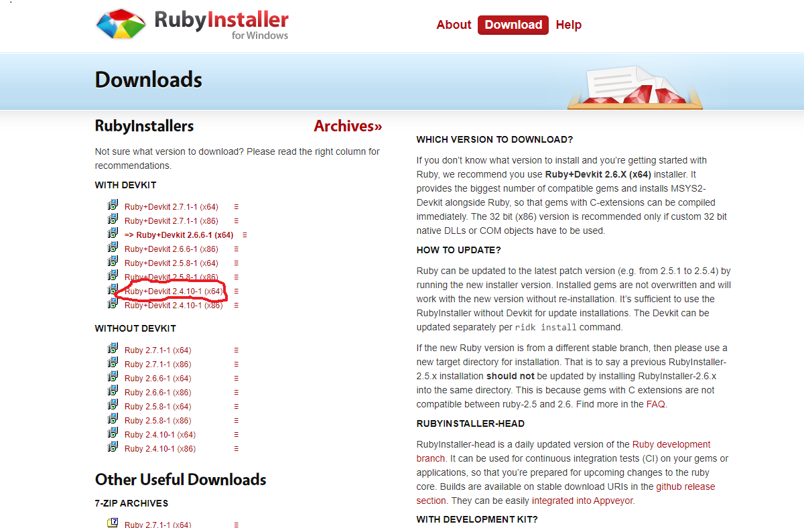The width and height of the screenshot is (804, 528).
Task: Click the 'RUBYINSTALLER-HEAD' heading
Action: coord(470,423)
